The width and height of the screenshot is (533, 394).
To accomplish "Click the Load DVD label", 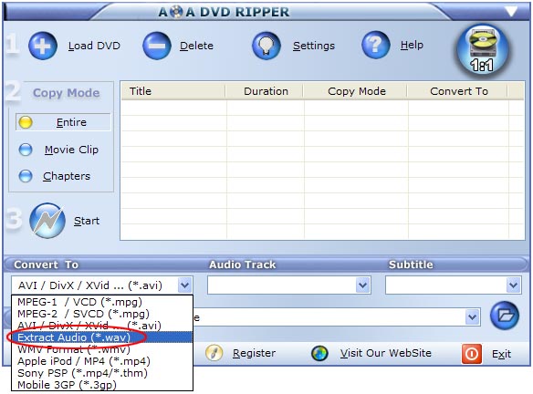I will coord(94,46).
